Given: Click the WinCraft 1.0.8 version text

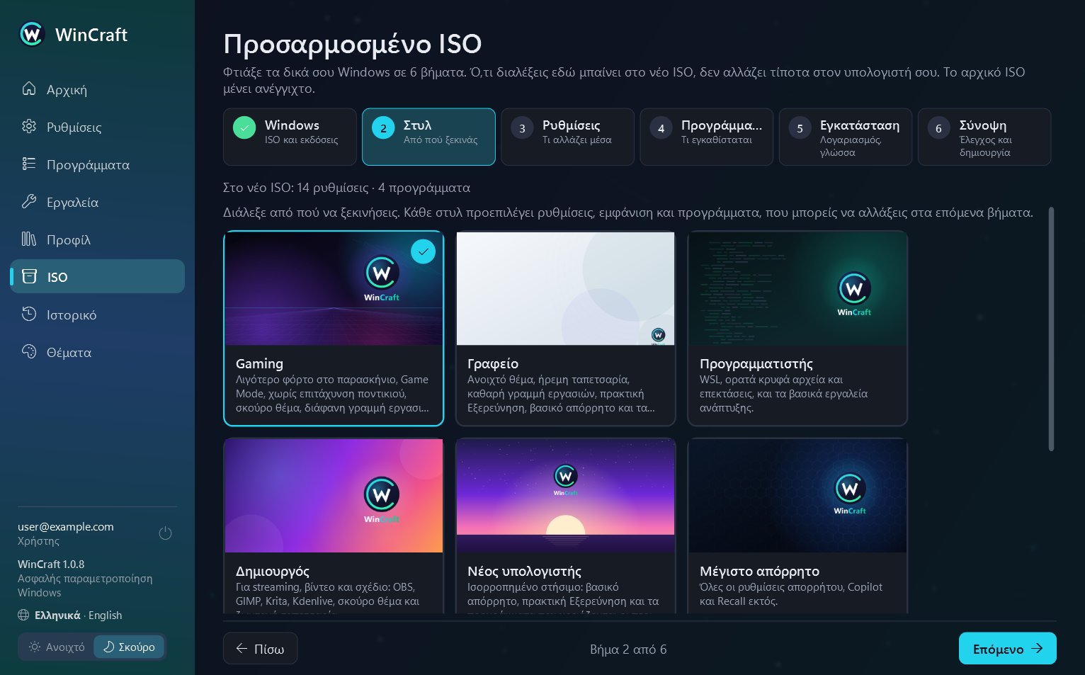Looking at the screenshot, I should click(x=51, y=564).
